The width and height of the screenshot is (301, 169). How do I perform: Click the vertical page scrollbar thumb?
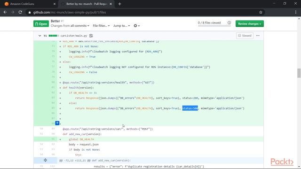pyautogui.click(x=299, y=73)
